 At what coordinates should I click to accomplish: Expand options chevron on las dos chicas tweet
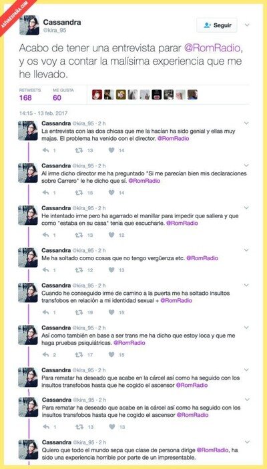click(x=246, y=123)
